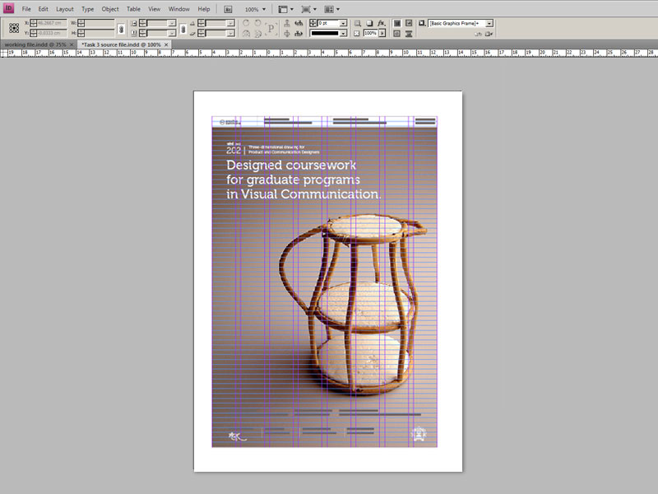Click the Scale X Percentage icon

point(133,24)
